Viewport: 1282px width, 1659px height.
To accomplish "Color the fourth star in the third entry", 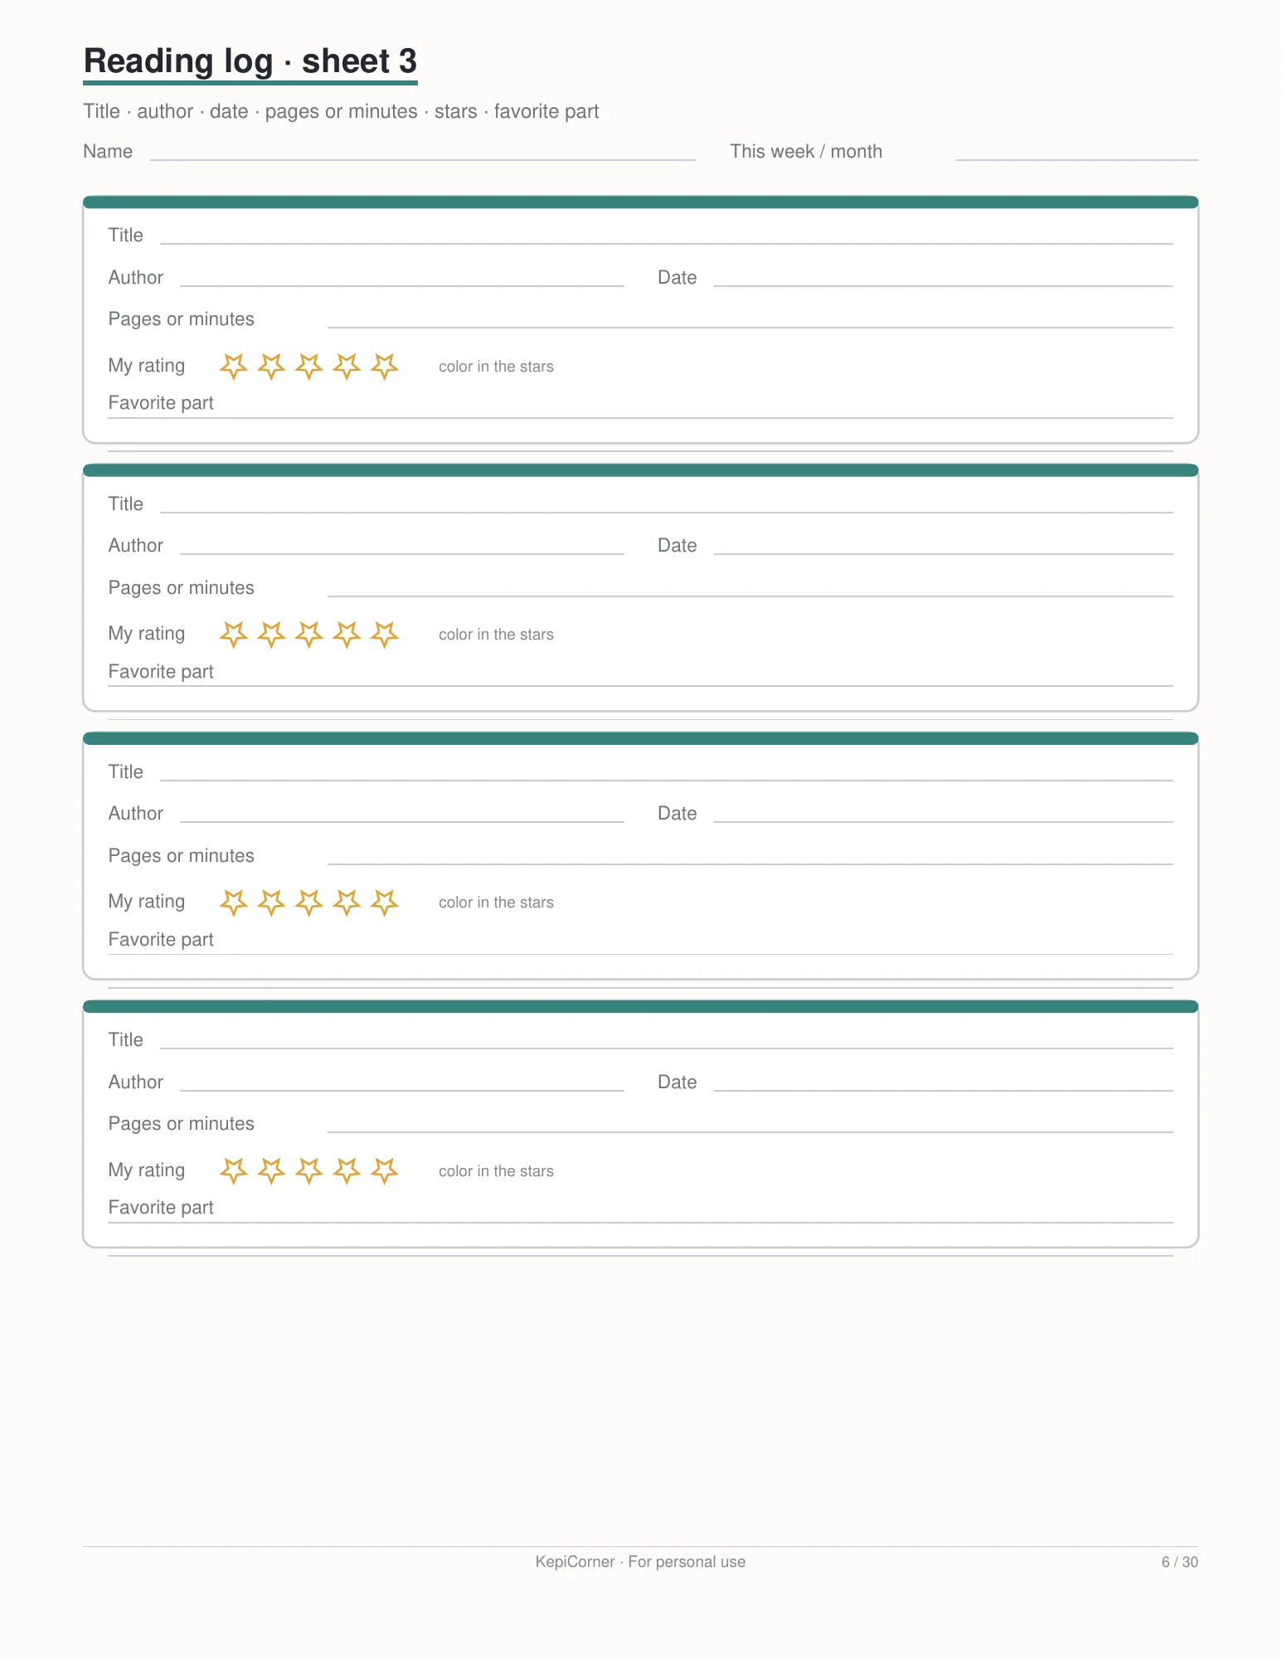I will (x=347, y=902).
